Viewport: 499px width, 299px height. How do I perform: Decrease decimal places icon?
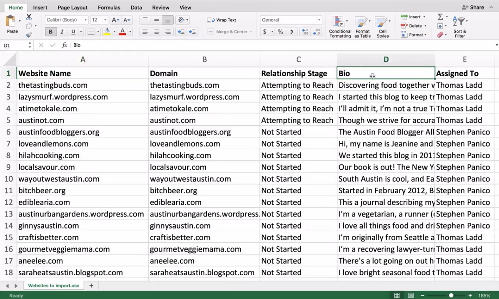[x=316, y=32]
